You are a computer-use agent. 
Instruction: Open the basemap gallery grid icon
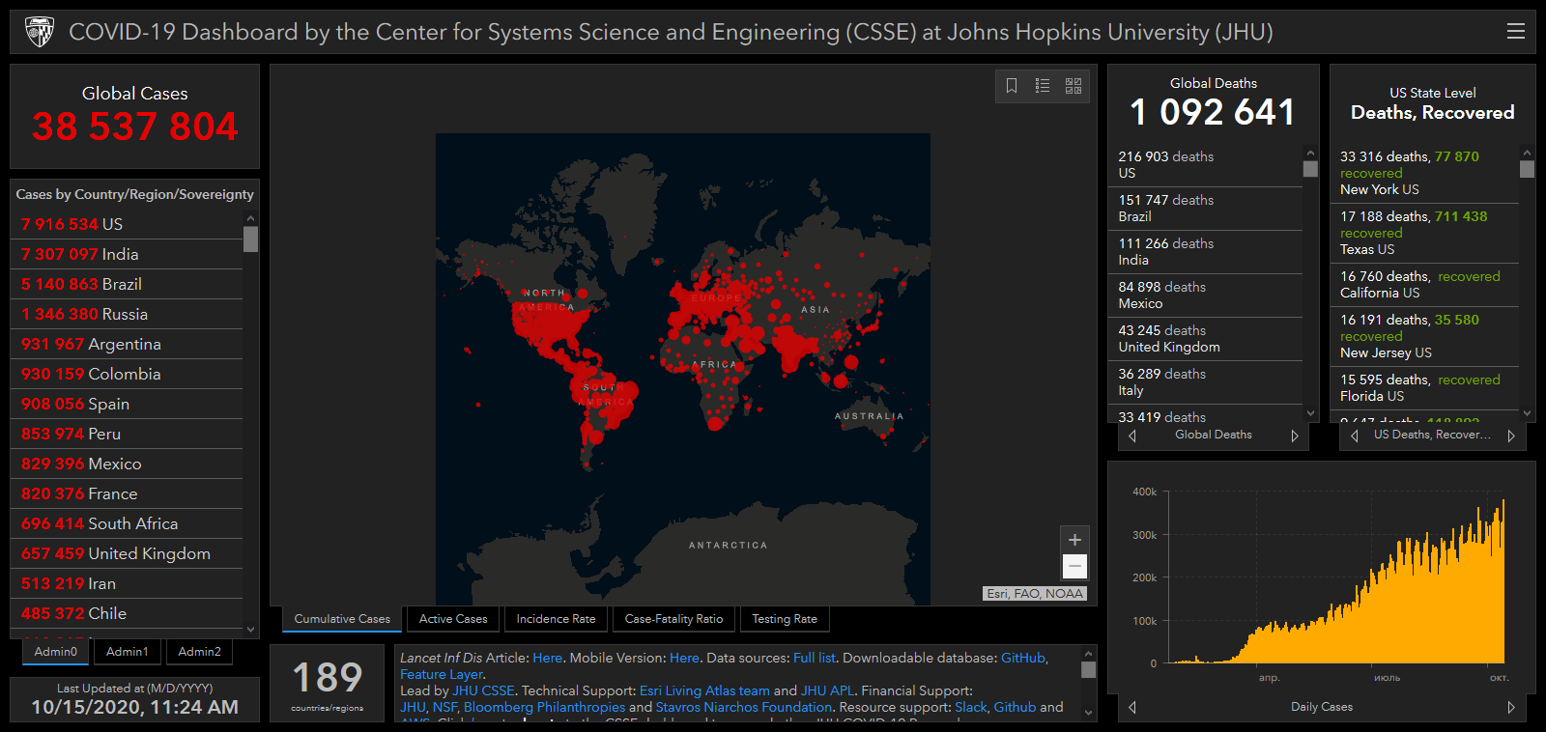pyautogui.click(x=1074, y=86)
